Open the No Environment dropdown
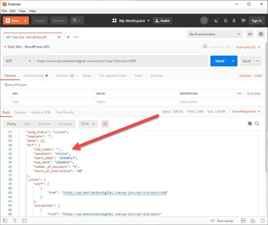This screenshot has height=225, width=268. (x=215, y=34)
